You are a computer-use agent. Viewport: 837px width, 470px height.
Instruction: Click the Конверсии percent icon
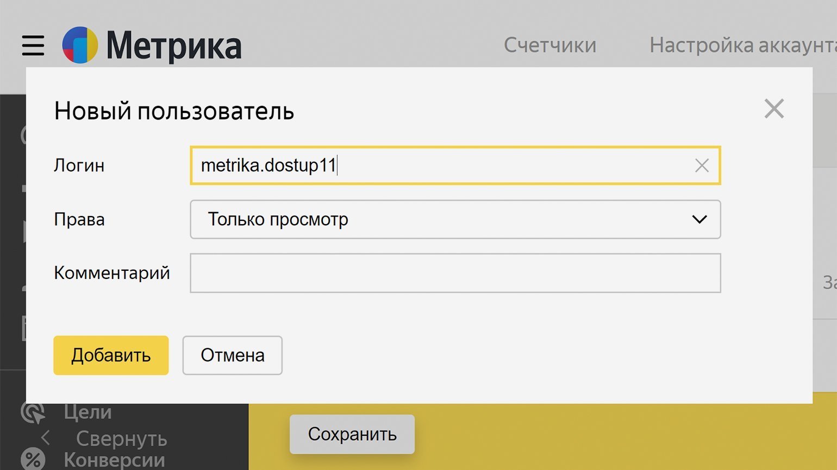[33, 459]
